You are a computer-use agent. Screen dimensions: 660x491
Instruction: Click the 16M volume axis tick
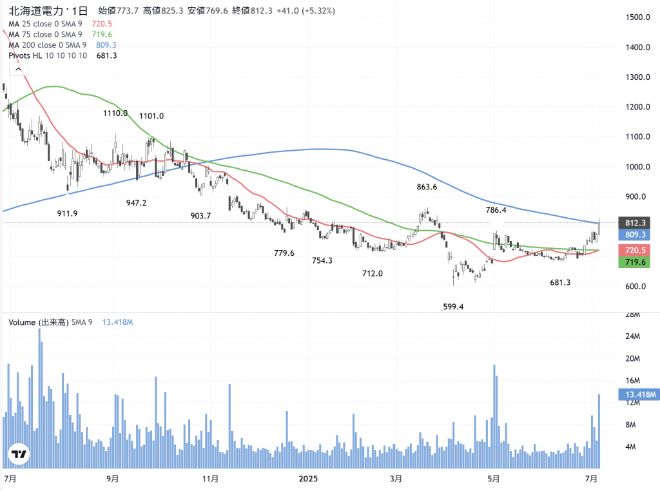click(x=633, y=380)
